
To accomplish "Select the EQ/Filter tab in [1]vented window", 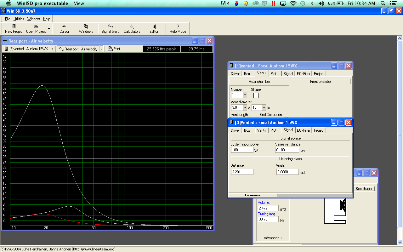I will tap(304, 73).
